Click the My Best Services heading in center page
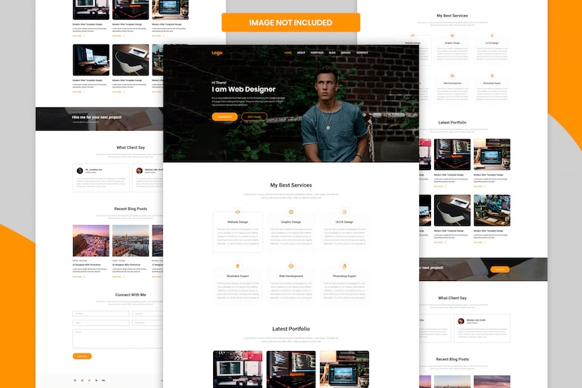 click(291, 185)
